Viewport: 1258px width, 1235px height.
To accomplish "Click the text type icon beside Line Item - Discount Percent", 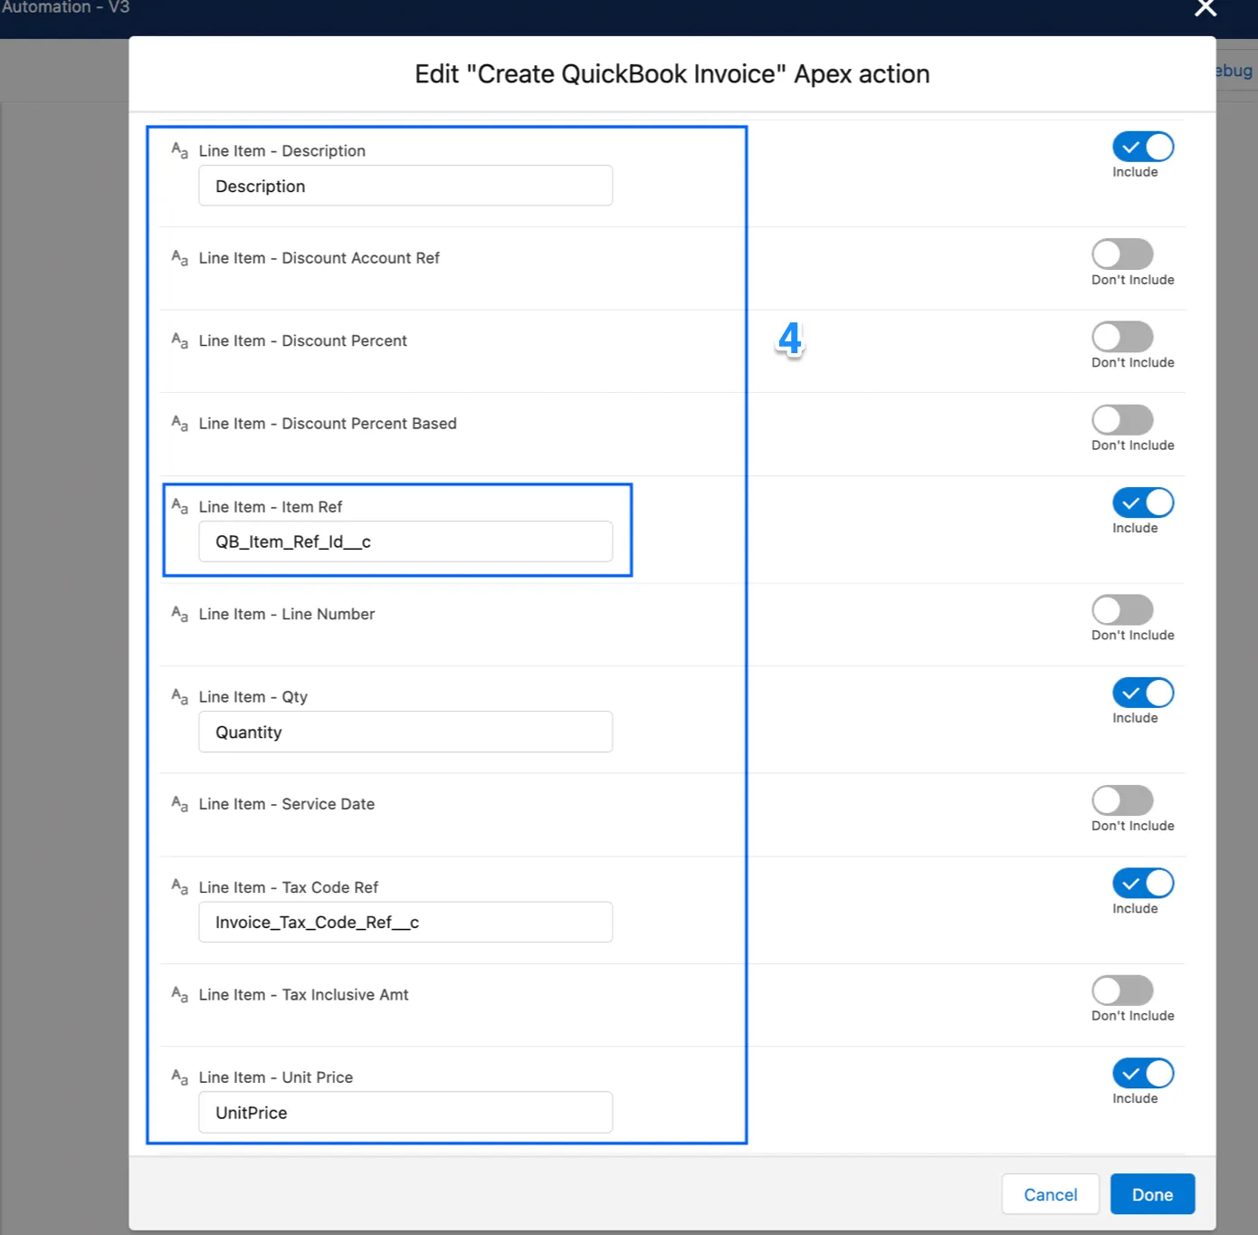I will [x=179, y=340].
